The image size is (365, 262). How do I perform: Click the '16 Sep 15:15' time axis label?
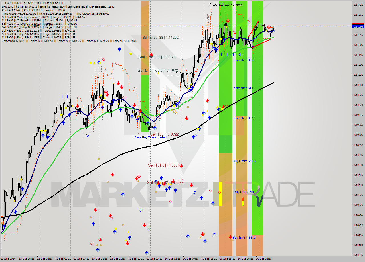(x=227, y=259)
